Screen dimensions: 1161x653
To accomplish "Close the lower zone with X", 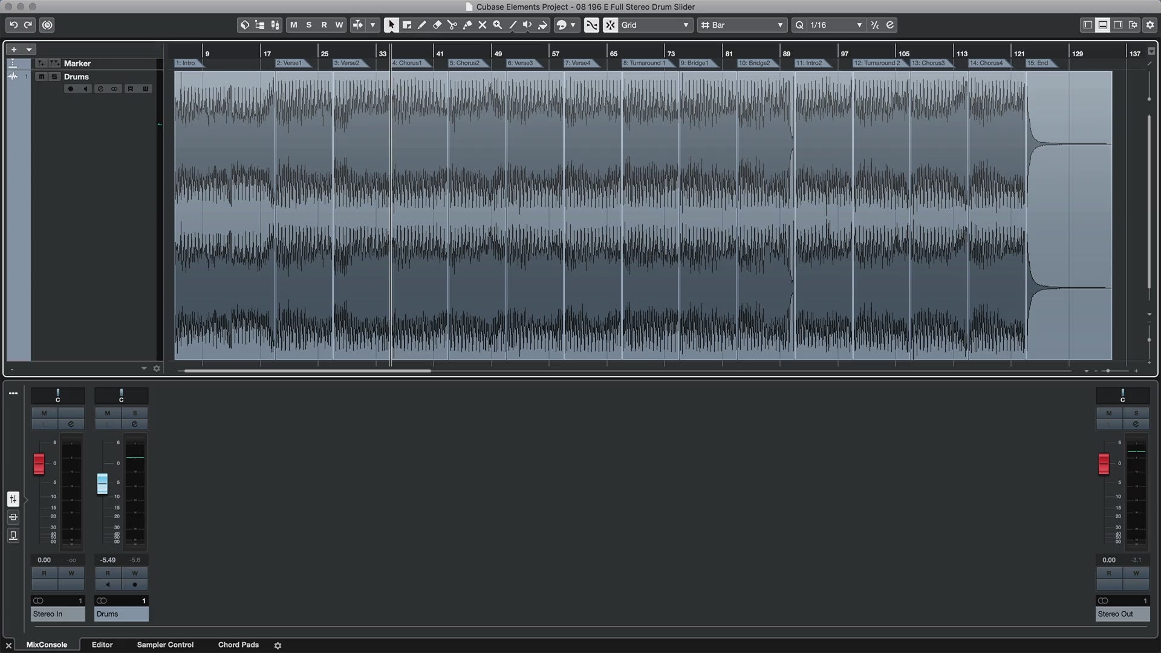I will click(8, 646).
